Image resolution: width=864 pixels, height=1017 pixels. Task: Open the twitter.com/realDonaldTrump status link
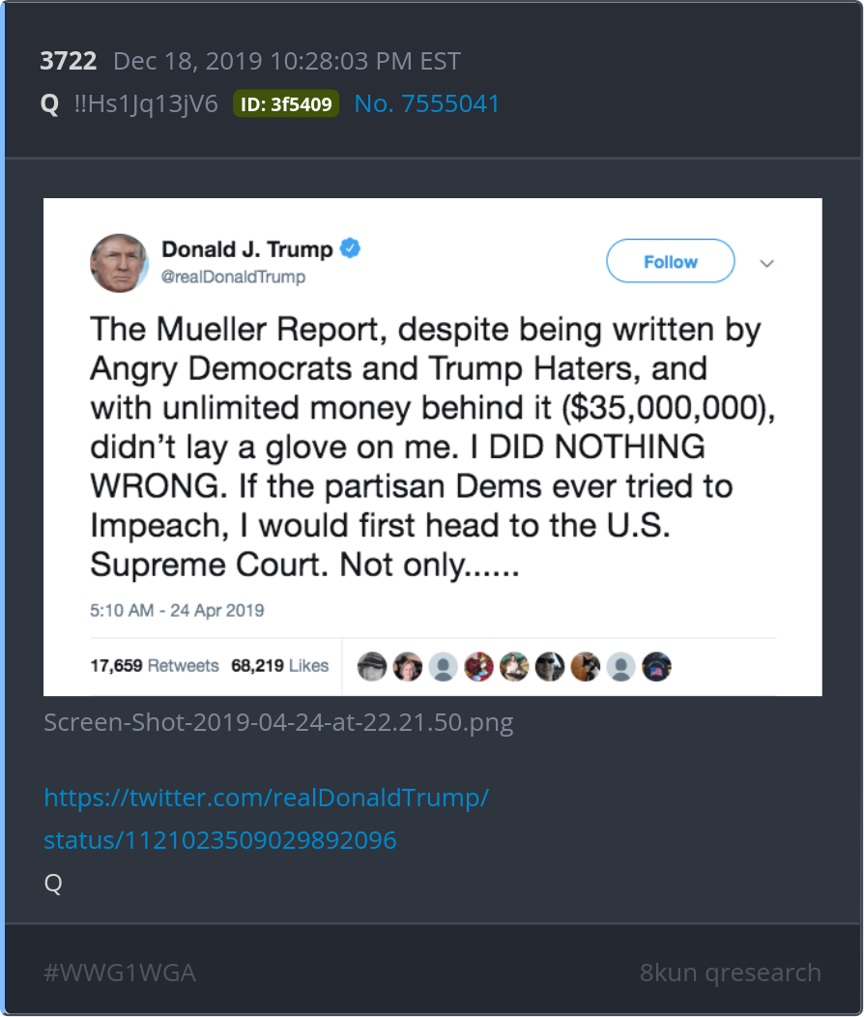point(266,819)
